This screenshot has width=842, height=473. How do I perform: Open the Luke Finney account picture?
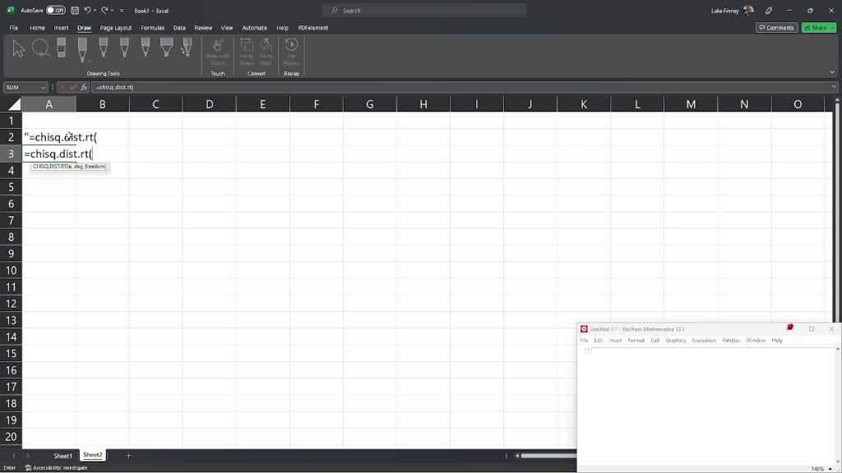[x=748, y=10]
